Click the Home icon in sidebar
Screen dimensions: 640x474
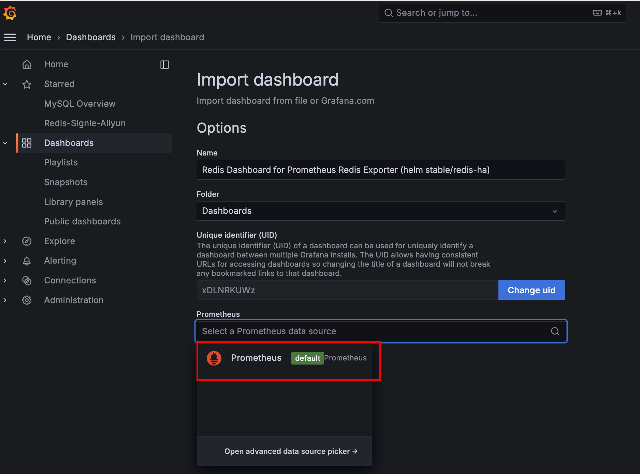coord(27,64)
